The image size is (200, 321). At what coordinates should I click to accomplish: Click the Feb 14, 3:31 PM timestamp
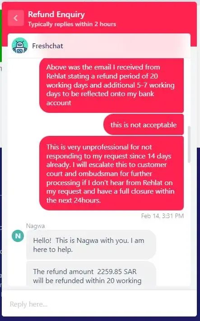click(x=163, y=216)
